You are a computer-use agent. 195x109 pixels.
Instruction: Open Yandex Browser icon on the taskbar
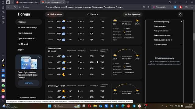(140, 106)
